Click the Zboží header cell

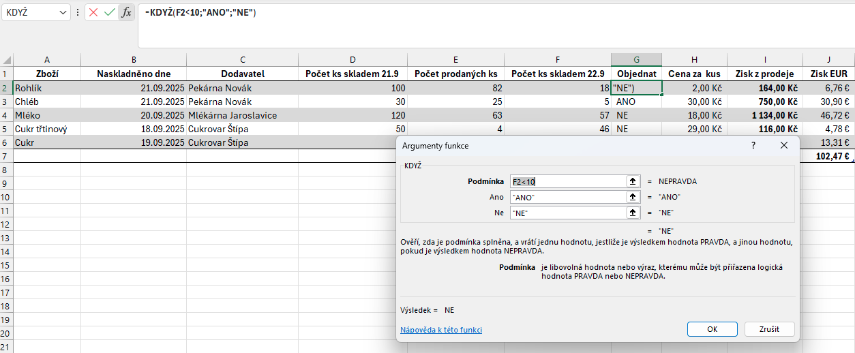click(x=47, y=74)
